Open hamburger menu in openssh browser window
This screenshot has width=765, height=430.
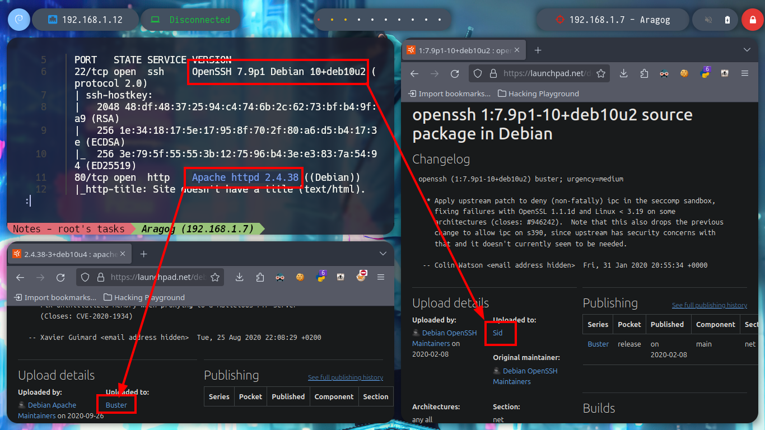click(x=745, y=73)
